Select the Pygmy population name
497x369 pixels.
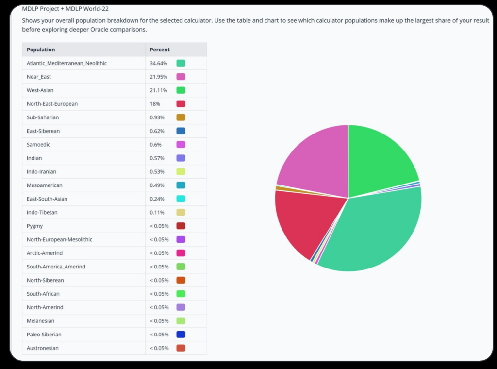(x=34, y=226)
